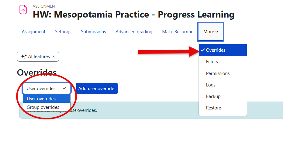
Task: Select the Make Recurring tab
Action: (x=178, y=32)
